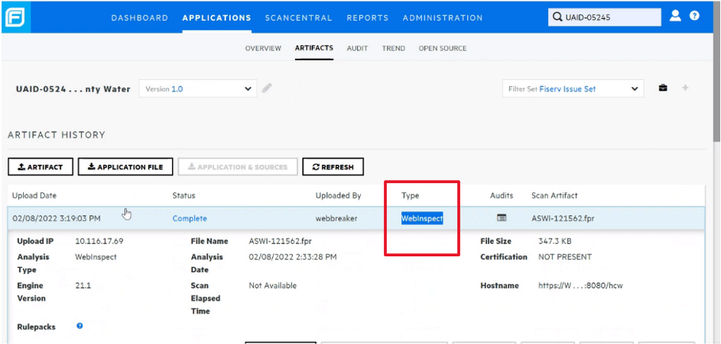Open the ScanCentral menu
This screenshot has width=721, height=344.
[298, 18]
